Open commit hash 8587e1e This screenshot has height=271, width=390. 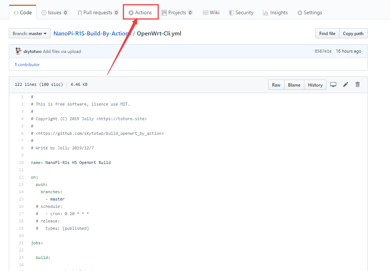point(323,51)
